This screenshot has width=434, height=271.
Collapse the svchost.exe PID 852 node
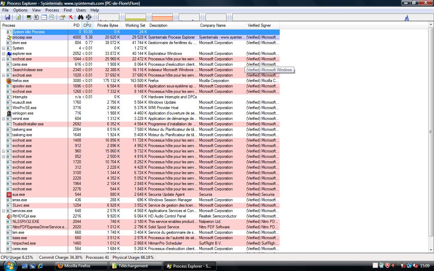4,157
